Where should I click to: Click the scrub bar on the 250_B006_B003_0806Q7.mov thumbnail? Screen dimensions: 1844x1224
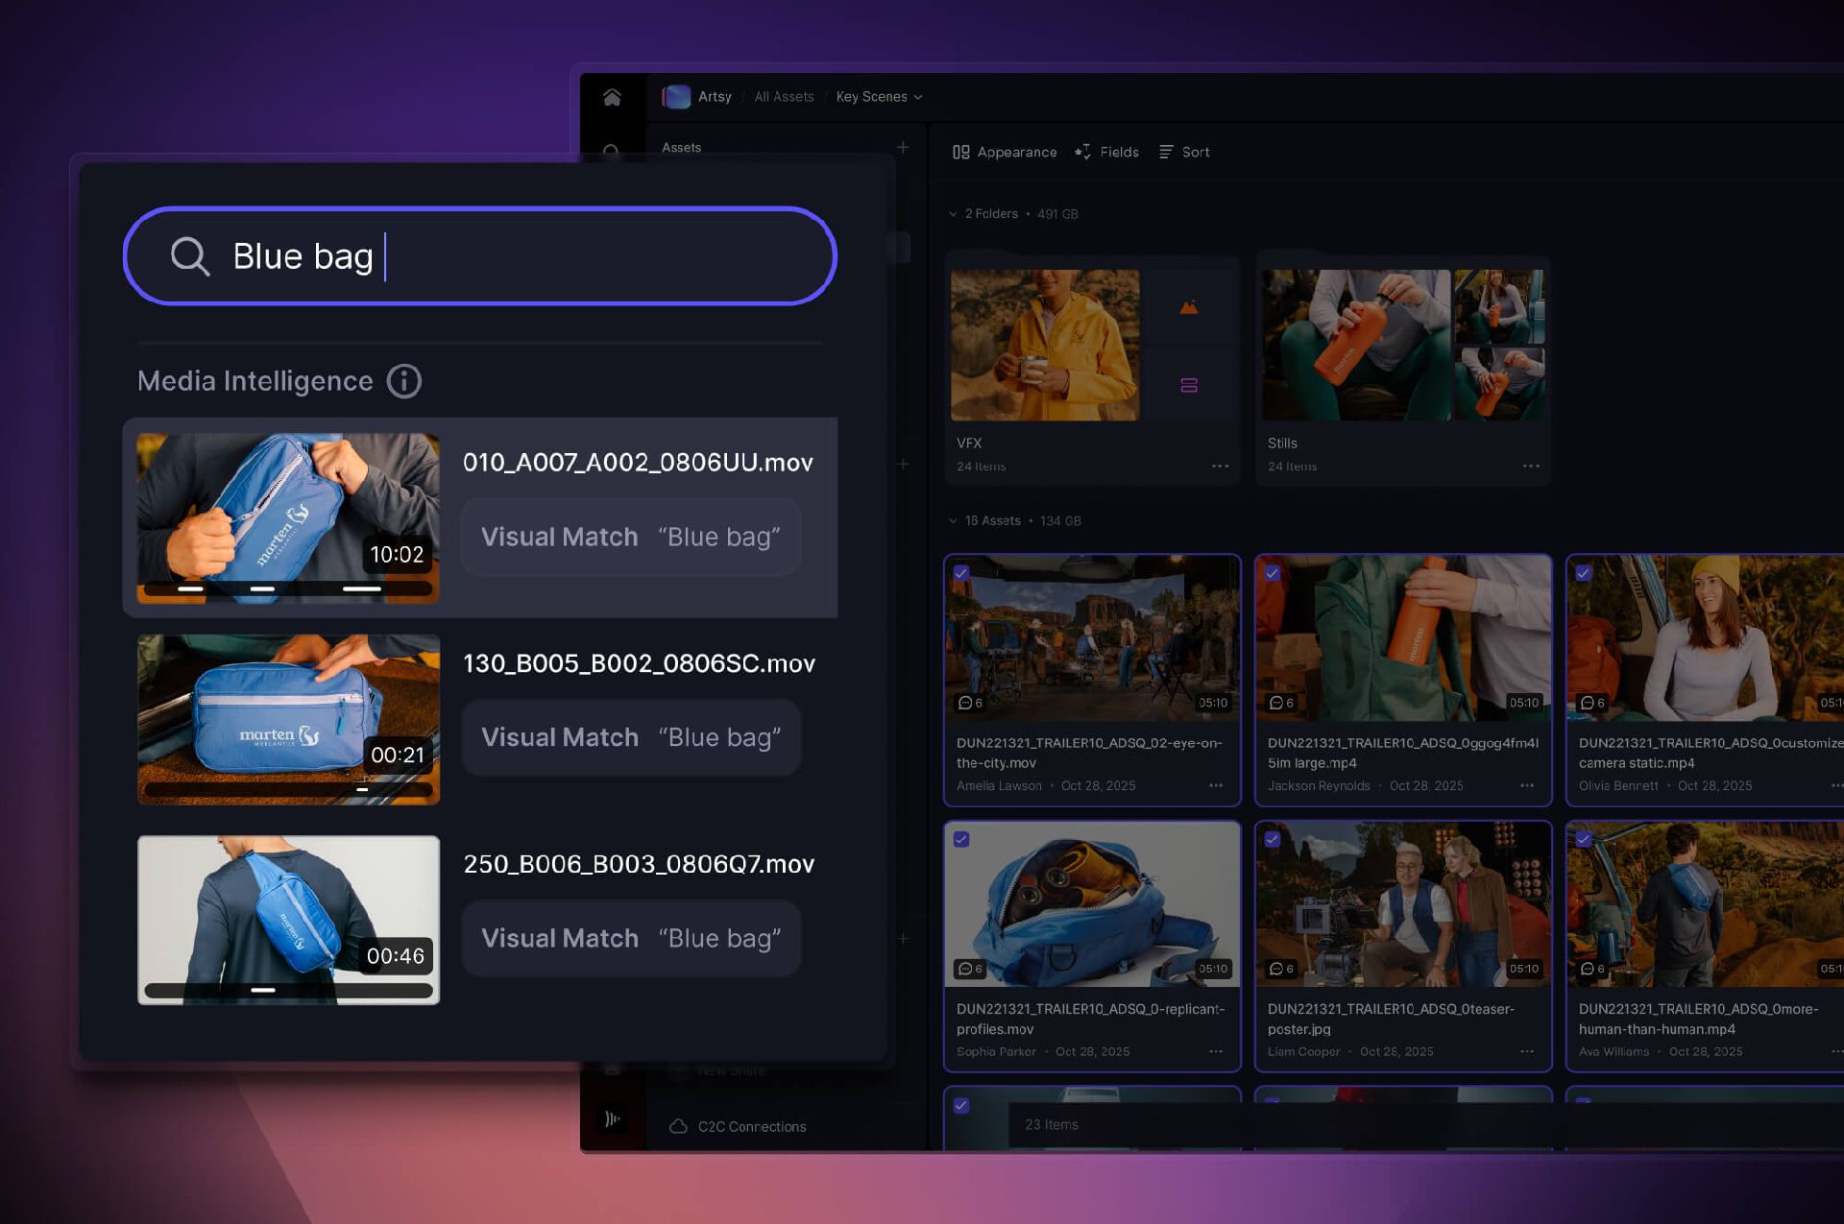pyautogui.click(x=288, y=990)
